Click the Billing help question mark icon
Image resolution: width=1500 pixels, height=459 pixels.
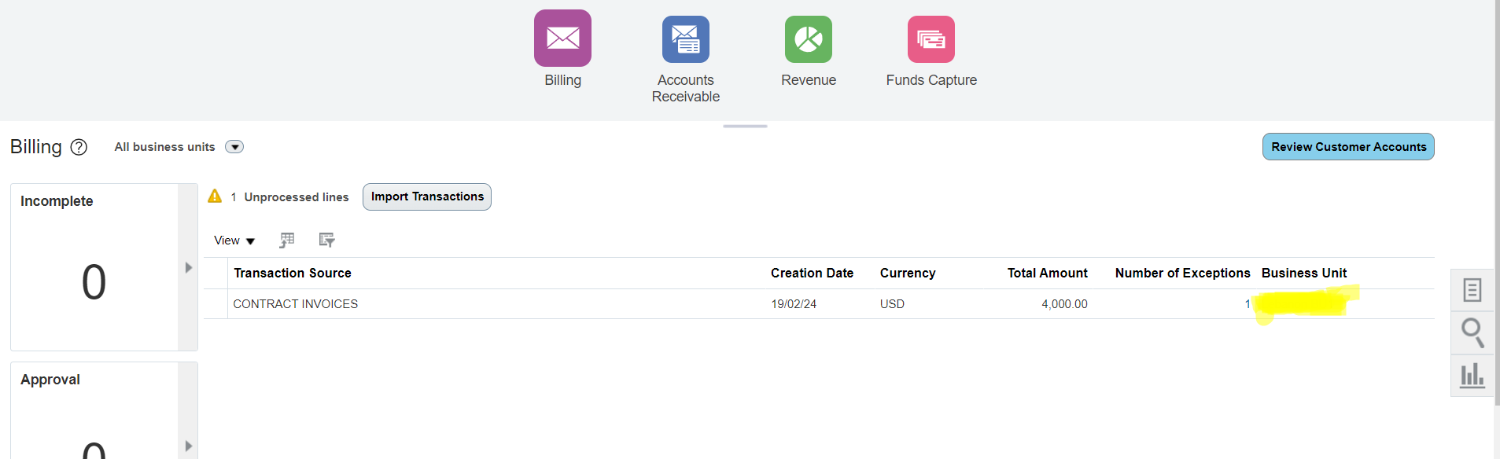(x=79, y=147)
